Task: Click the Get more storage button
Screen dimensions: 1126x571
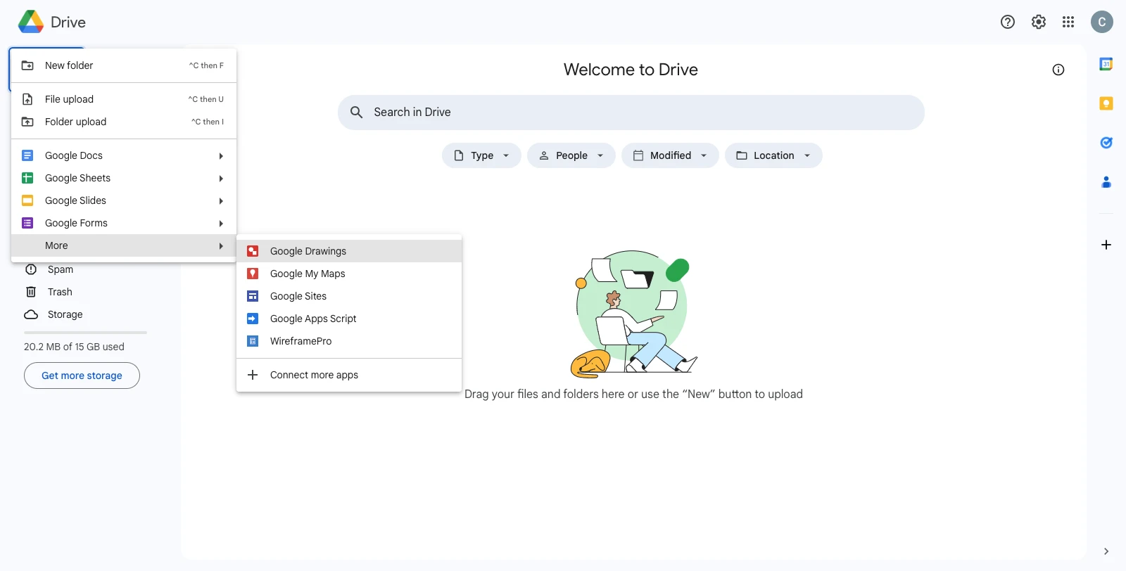Action: coord(82,376)
